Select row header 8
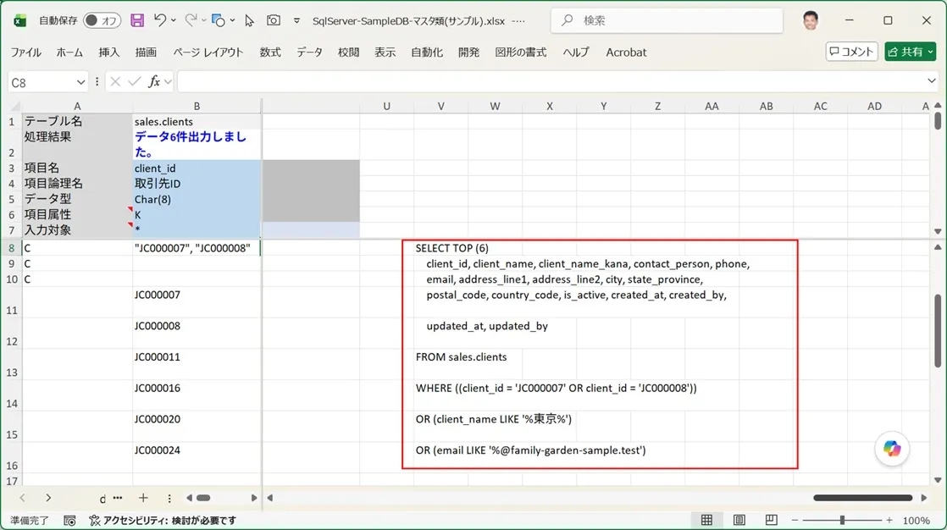The height and width of the screenshot is (530, 947). coord(12,248)
